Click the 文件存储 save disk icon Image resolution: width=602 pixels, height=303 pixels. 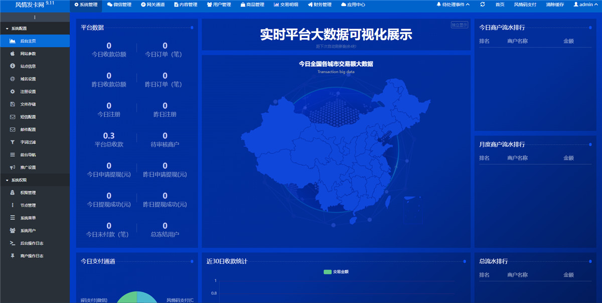(13, 104)
